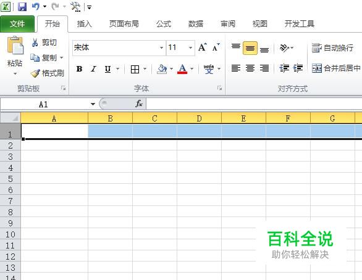Click the 自动换行 (Wrap Text) button
The width and height of the screenshot is (362, 280).
point(333,48)
